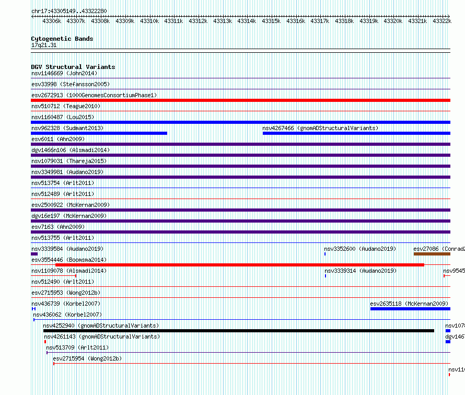Click the small purple nsv3339584 bar
The image size is (465, 395).
(34, 254)
